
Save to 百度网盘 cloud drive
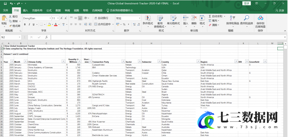(260, 21)
